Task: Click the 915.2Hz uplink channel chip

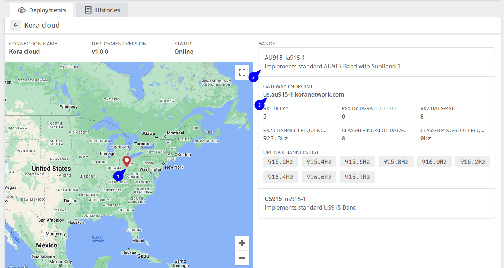Action: coord(281,162)
